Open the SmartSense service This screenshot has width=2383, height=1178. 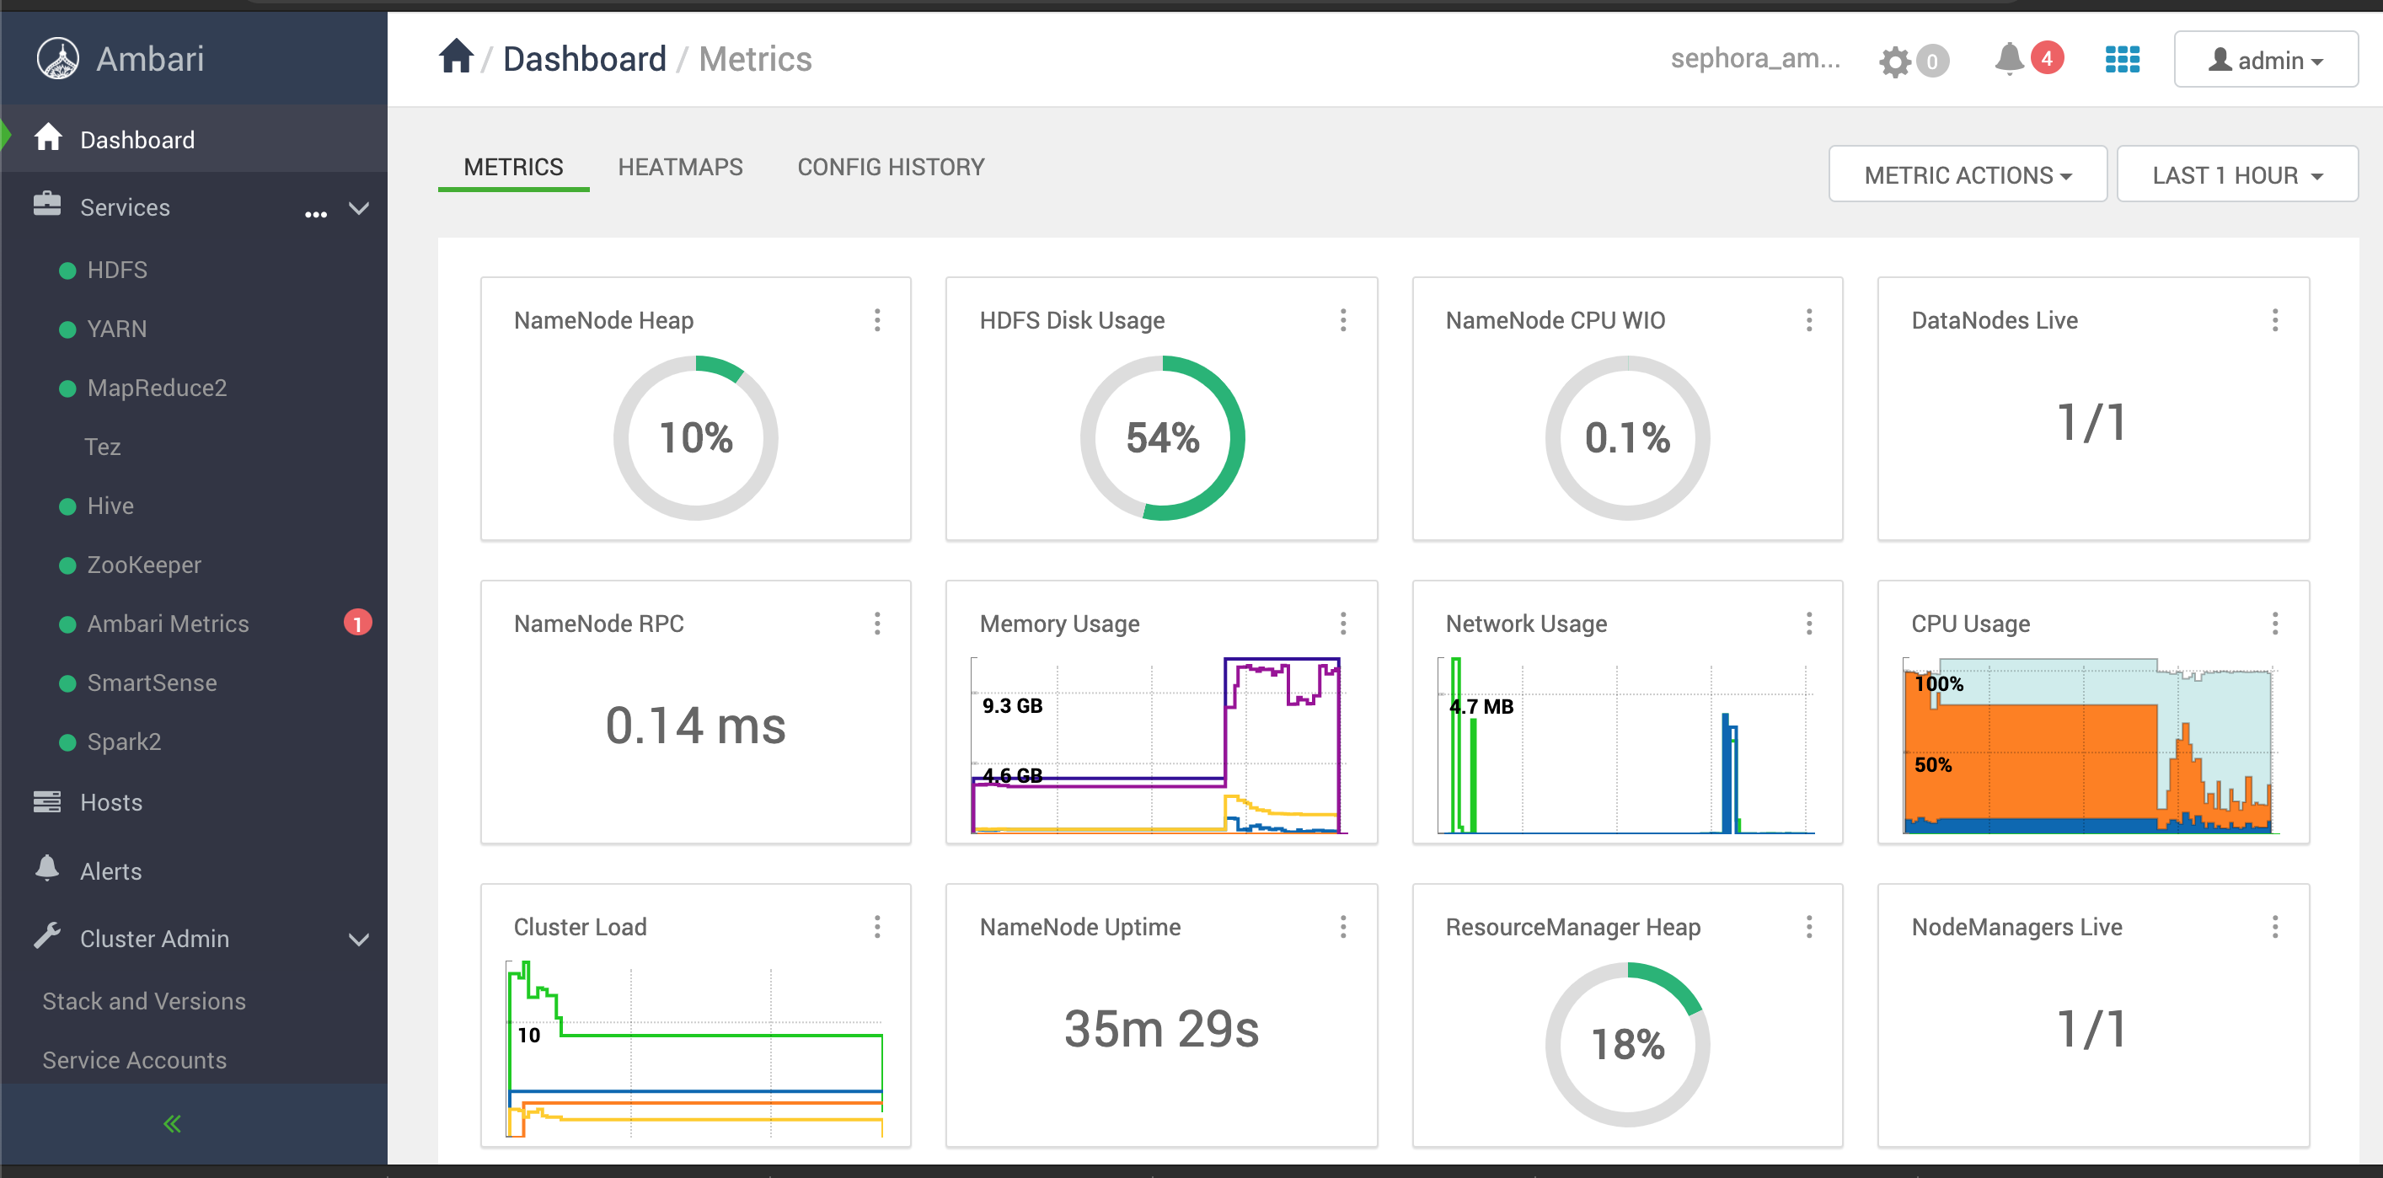click(x=153, y=683)
